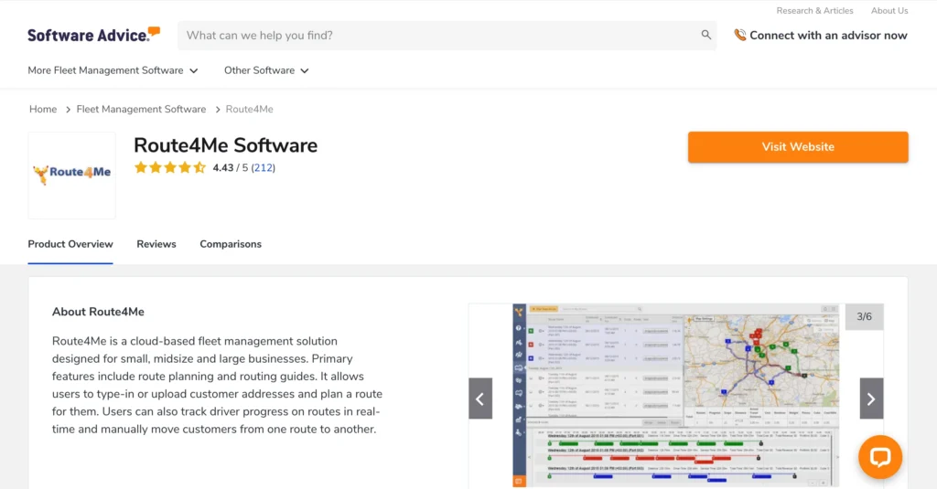Advance to next screenshot with right arrow

pos(871,399)
